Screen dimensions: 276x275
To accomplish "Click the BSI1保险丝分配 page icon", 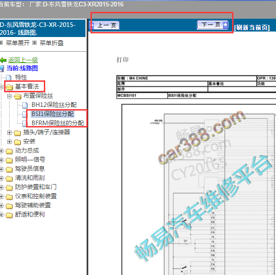I will (25, 114).
